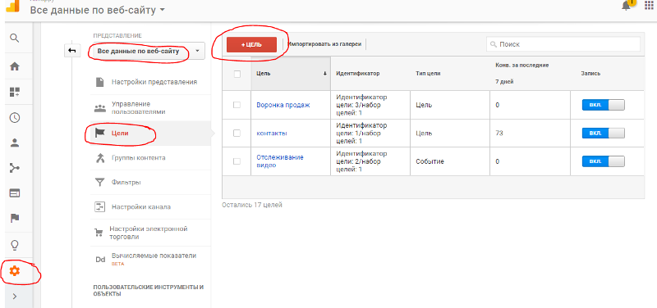Open the Discover lightbulb icon in sidebar
The image size is (657, 308).
point(15,245)
